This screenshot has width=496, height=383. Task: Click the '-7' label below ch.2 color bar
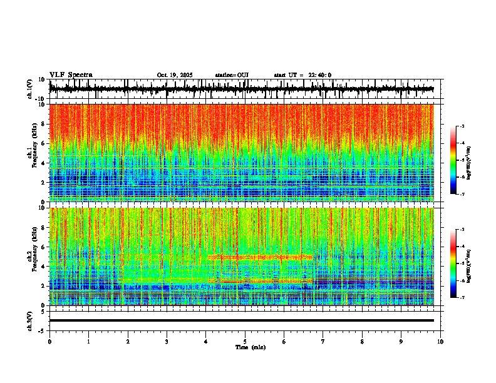click(462, 298)
